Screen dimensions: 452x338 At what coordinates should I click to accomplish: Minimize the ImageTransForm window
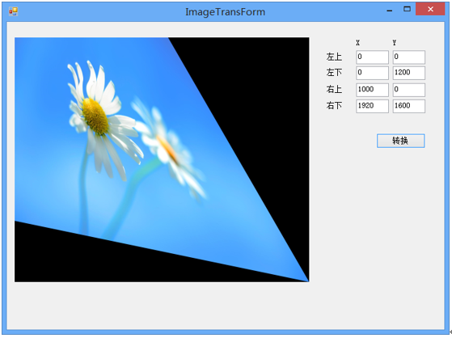[390, 10]
